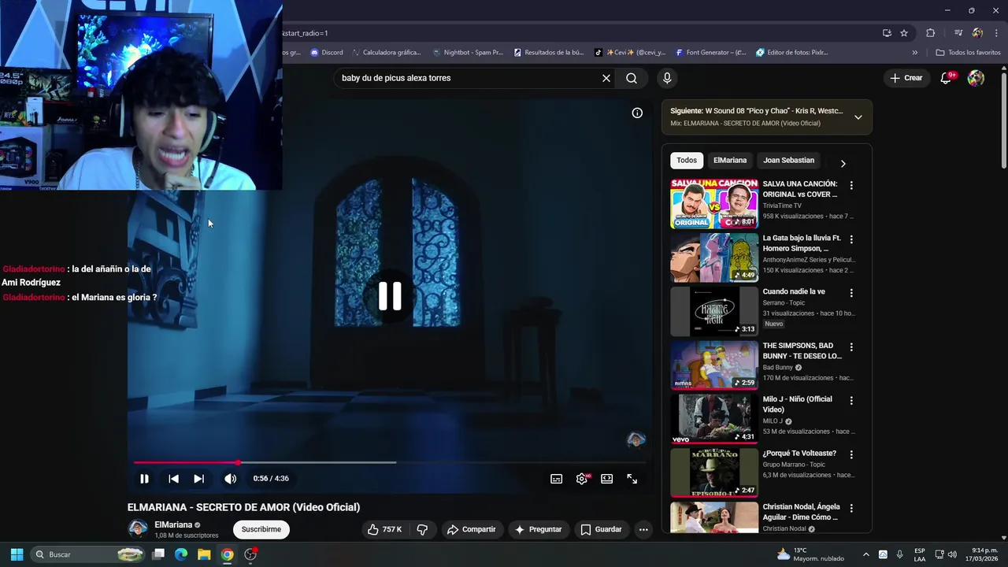Click the YouTube search magnifier button
1008x567 pixels.
(x=632, y=78)
